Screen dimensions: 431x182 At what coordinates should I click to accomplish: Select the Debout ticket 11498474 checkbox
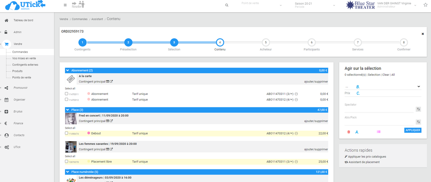pos(67,133)
